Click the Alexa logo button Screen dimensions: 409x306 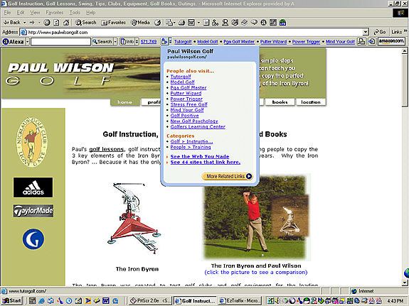click(x=14, y=42)
